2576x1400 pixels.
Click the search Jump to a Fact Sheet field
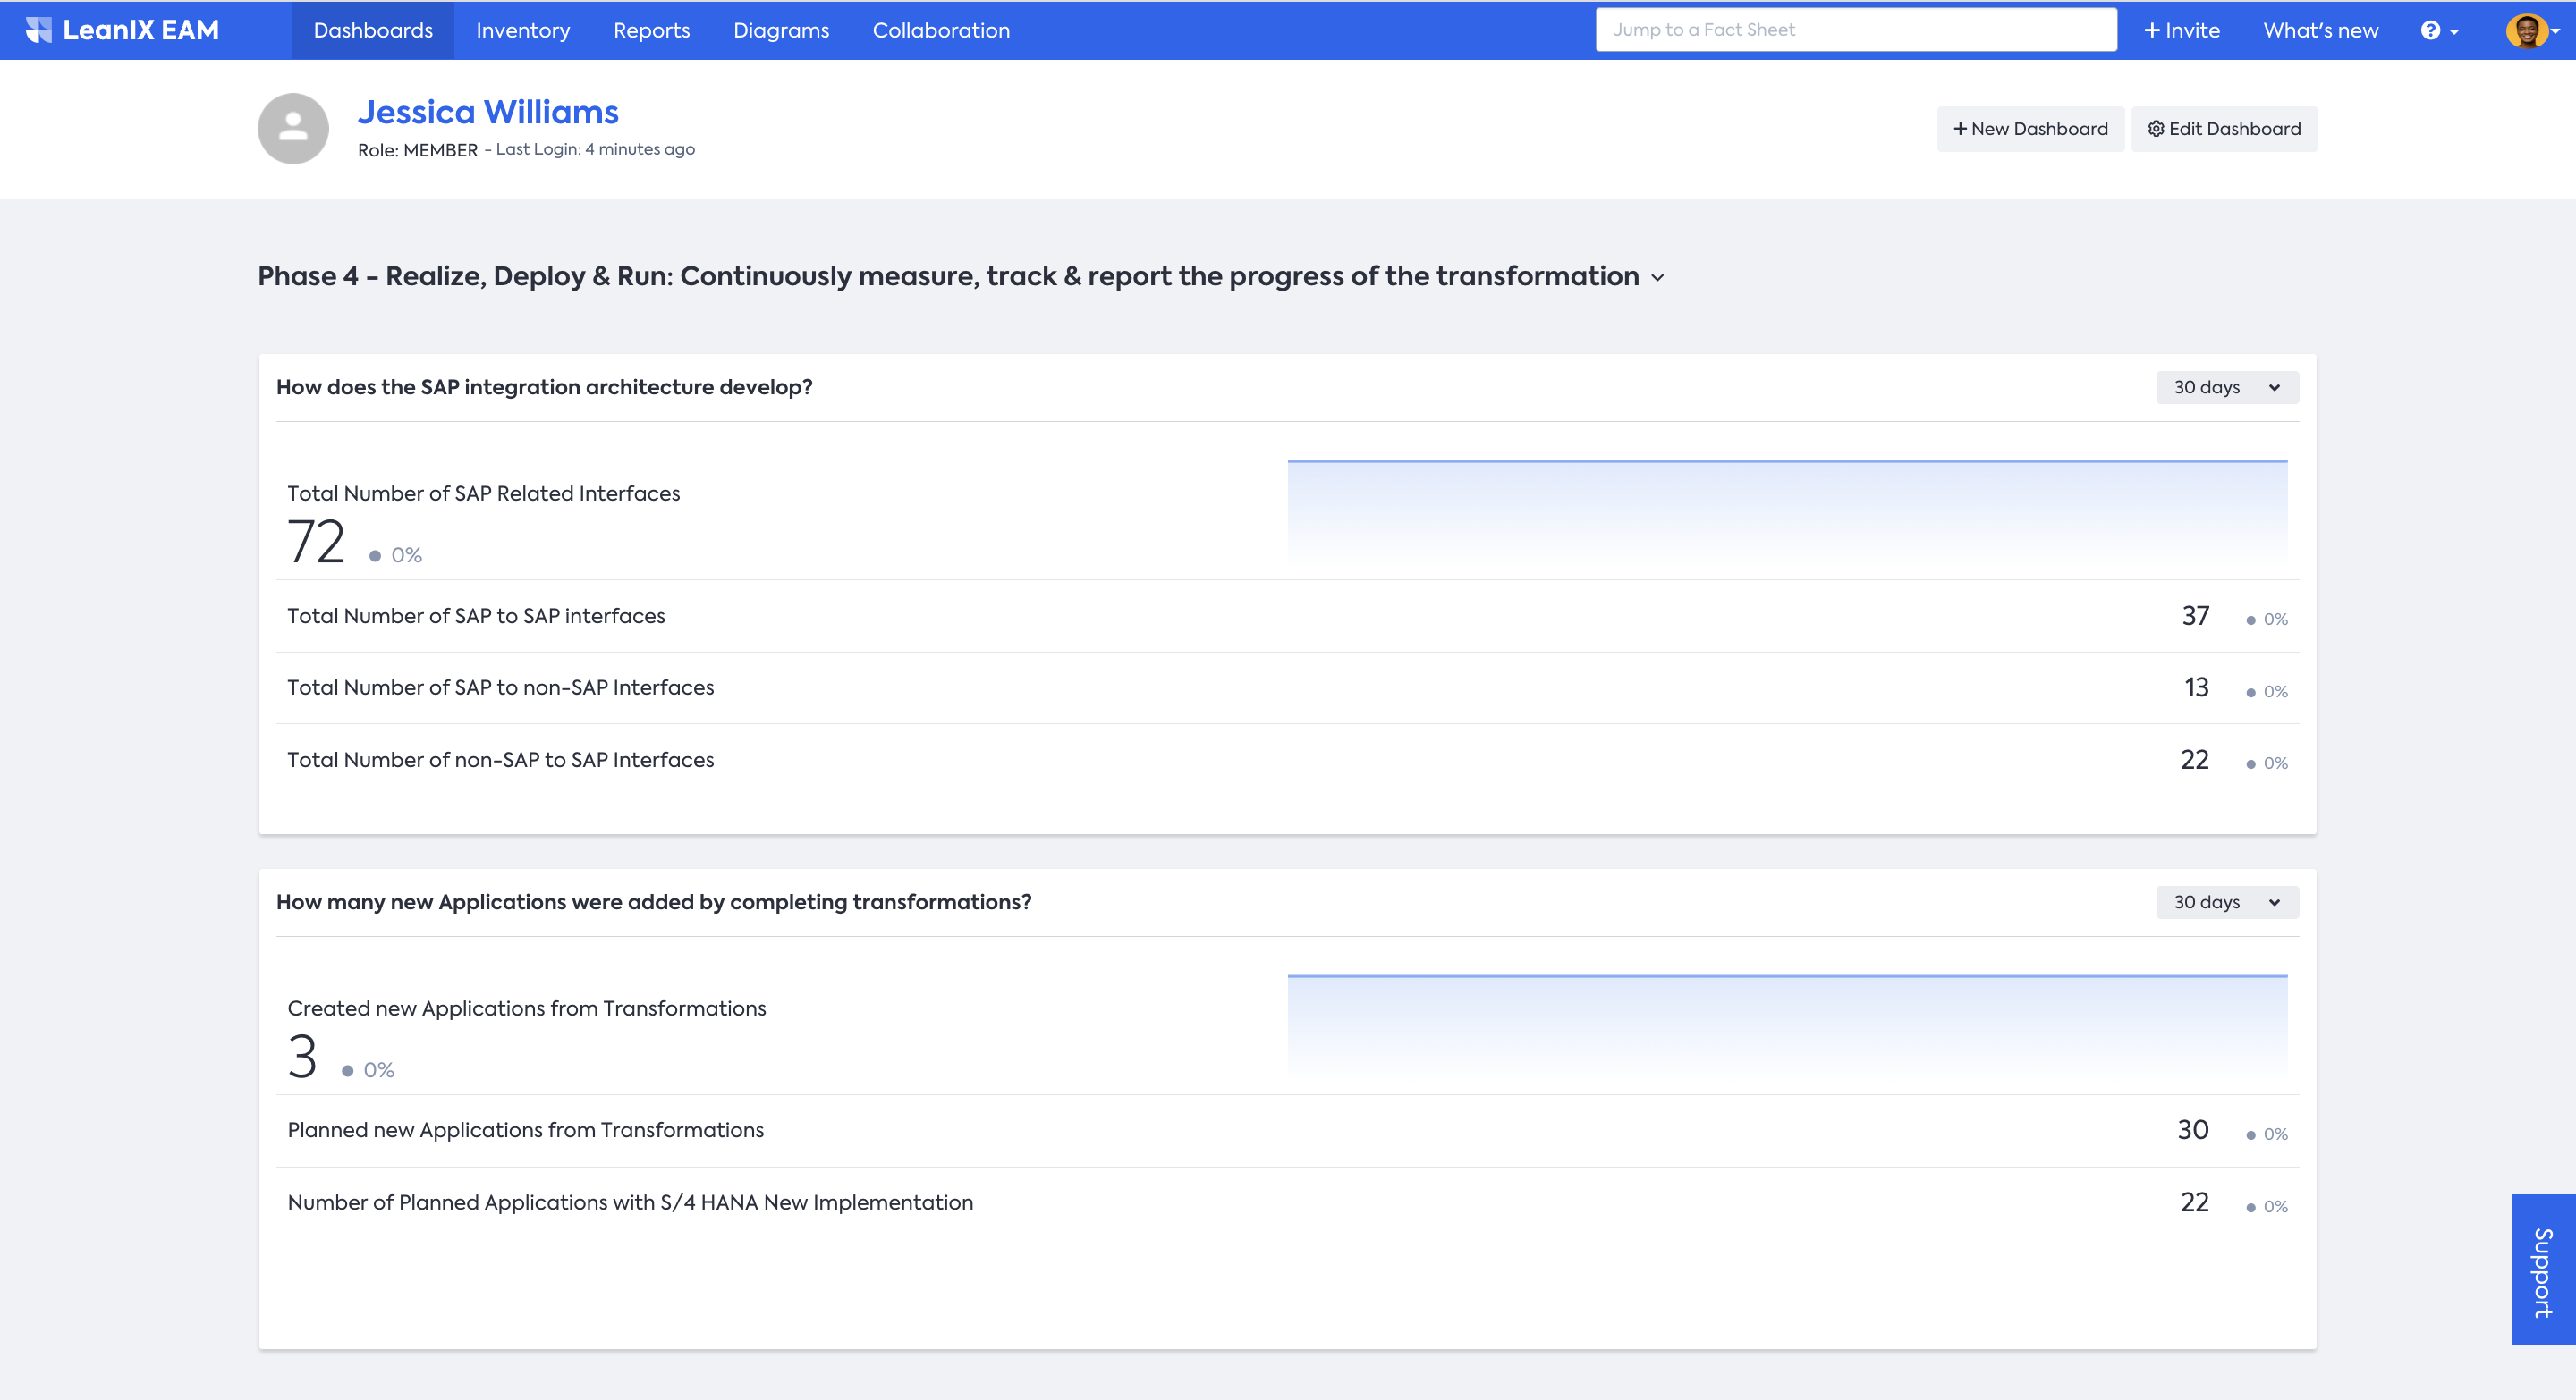1855,30
